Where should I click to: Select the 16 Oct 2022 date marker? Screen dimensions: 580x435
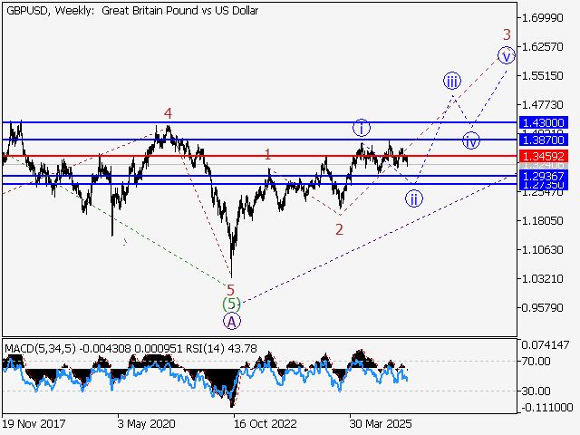click(x=266, y=423)
